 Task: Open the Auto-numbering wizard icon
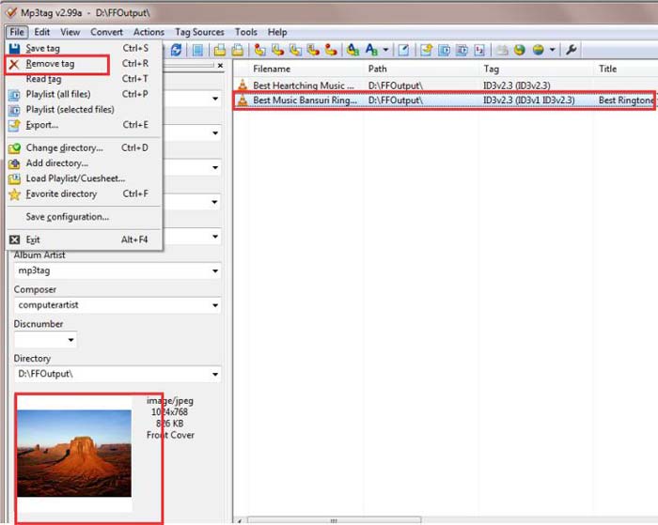click(479, 50)
